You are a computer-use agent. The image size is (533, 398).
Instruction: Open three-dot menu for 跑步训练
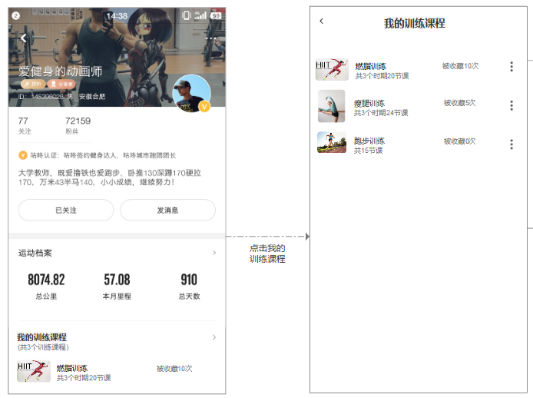click(511, 144)
